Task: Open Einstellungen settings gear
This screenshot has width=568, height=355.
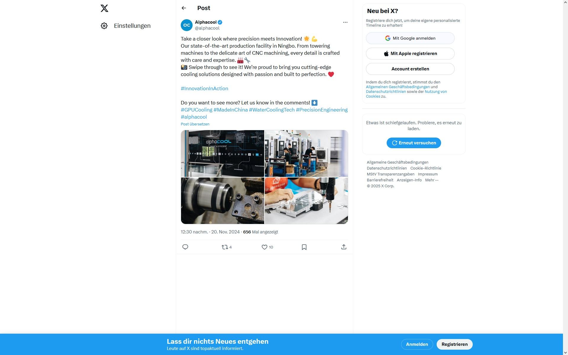Action: 104,26
